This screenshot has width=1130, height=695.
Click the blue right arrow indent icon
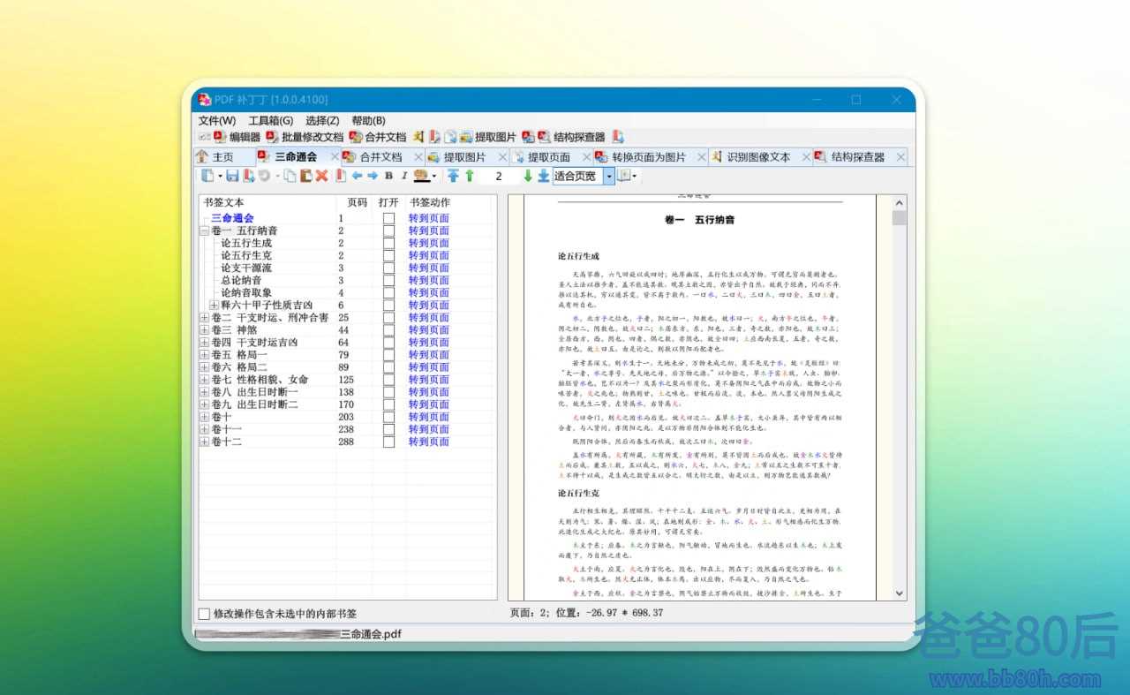pyautogui.click(x=373, y=177)
